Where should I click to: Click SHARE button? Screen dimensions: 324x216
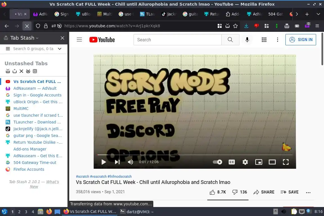(264, 192)
